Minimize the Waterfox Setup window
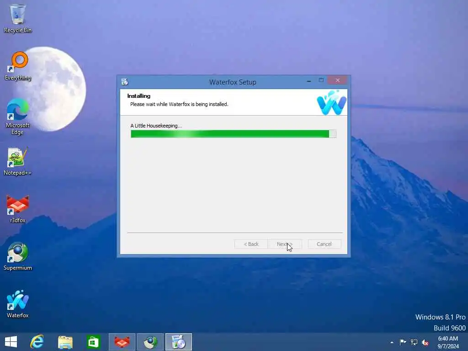468x351 pixels. [309, 81]
